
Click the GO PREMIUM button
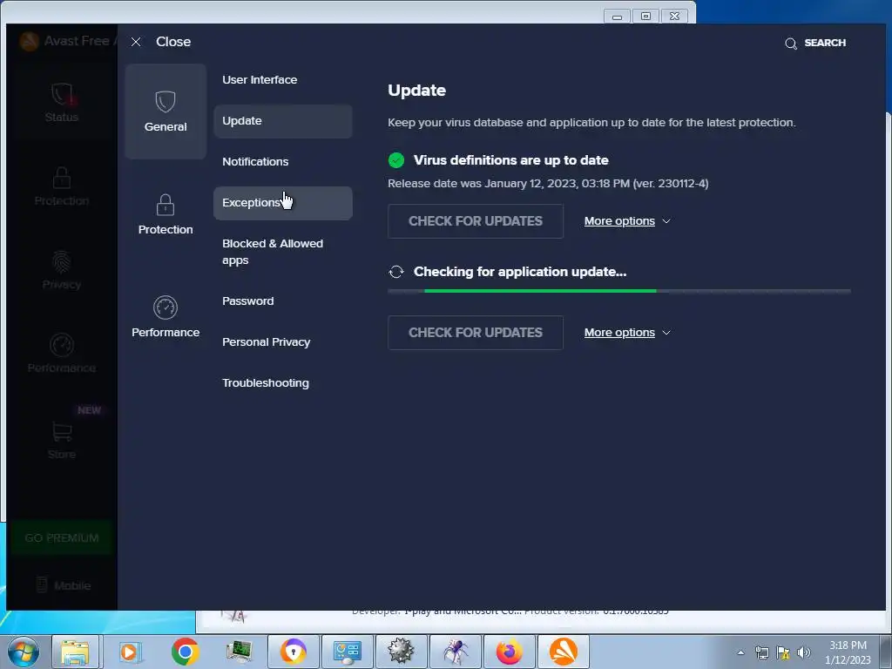62,538
